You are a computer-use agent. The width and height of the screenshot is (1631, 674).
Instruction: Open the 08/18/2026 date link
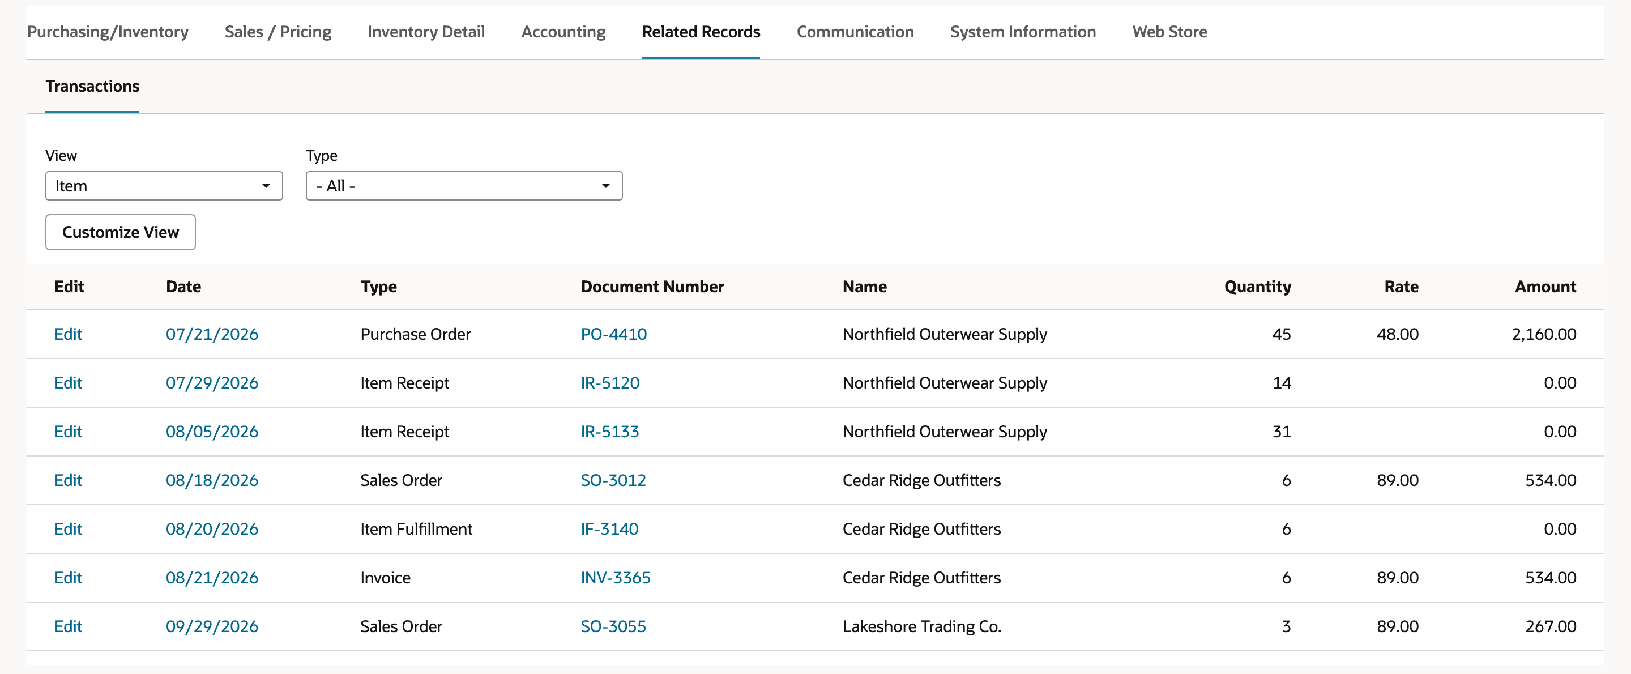[x=212, y=480]
